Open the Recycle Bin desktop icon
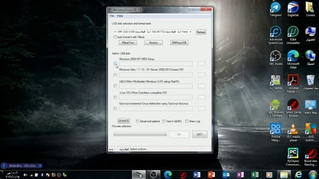319x179 pixels. click(x=311, y=82)
